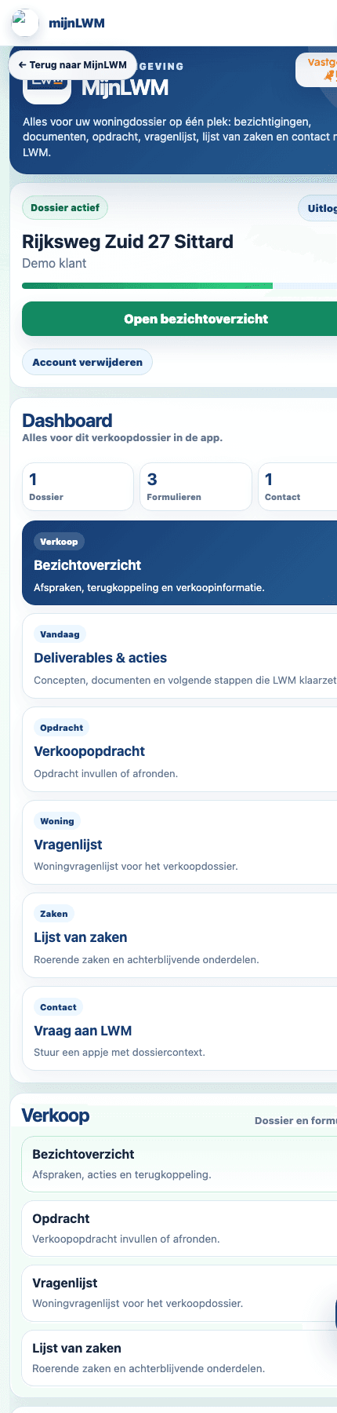Viewport: 337px width, 1413px height.
Task: Open the 3 Formulieren stat card
Action: click(x=196, y=487)
